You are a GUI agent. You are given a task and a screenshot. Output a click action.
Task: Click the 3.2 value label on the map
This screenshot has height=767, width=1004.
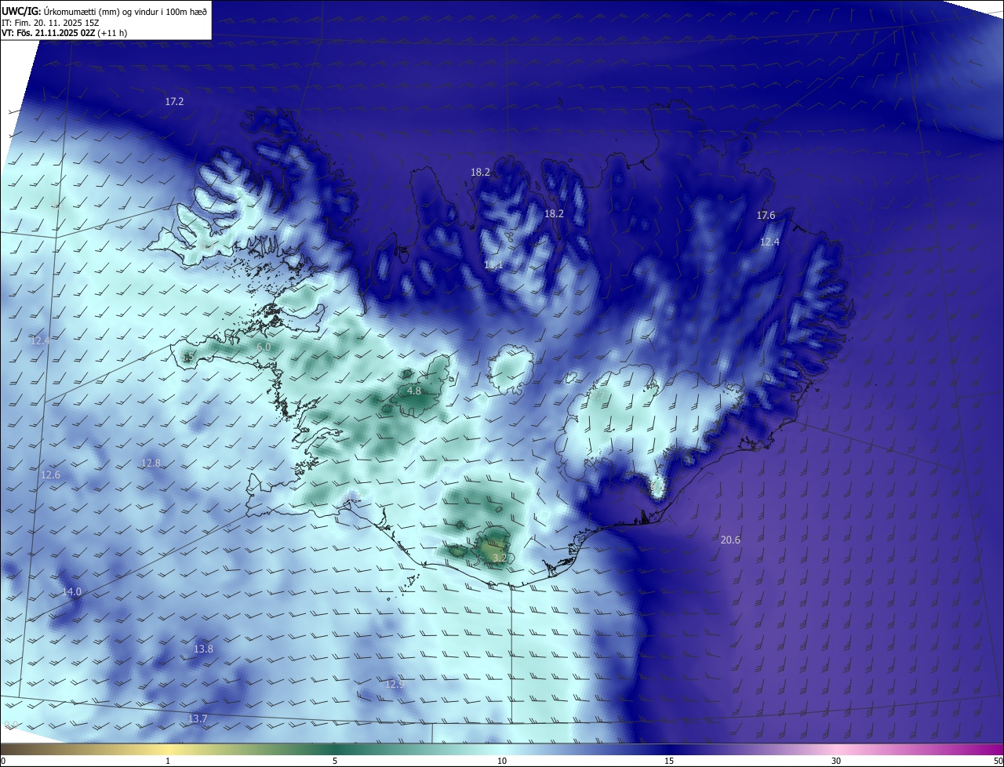tap(499, 558)
